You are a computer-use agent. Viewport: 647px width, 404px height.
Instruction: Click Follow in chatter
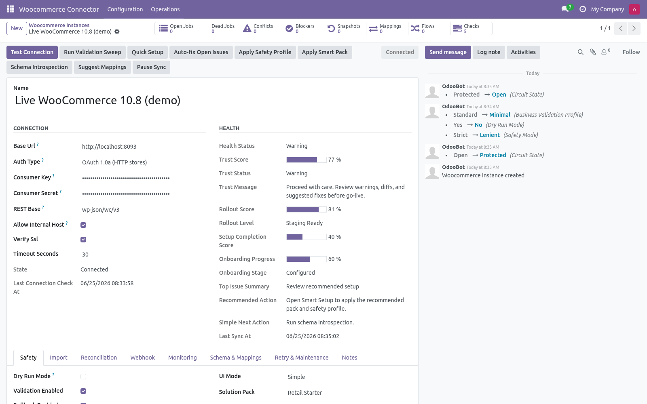tap(631, 52)
